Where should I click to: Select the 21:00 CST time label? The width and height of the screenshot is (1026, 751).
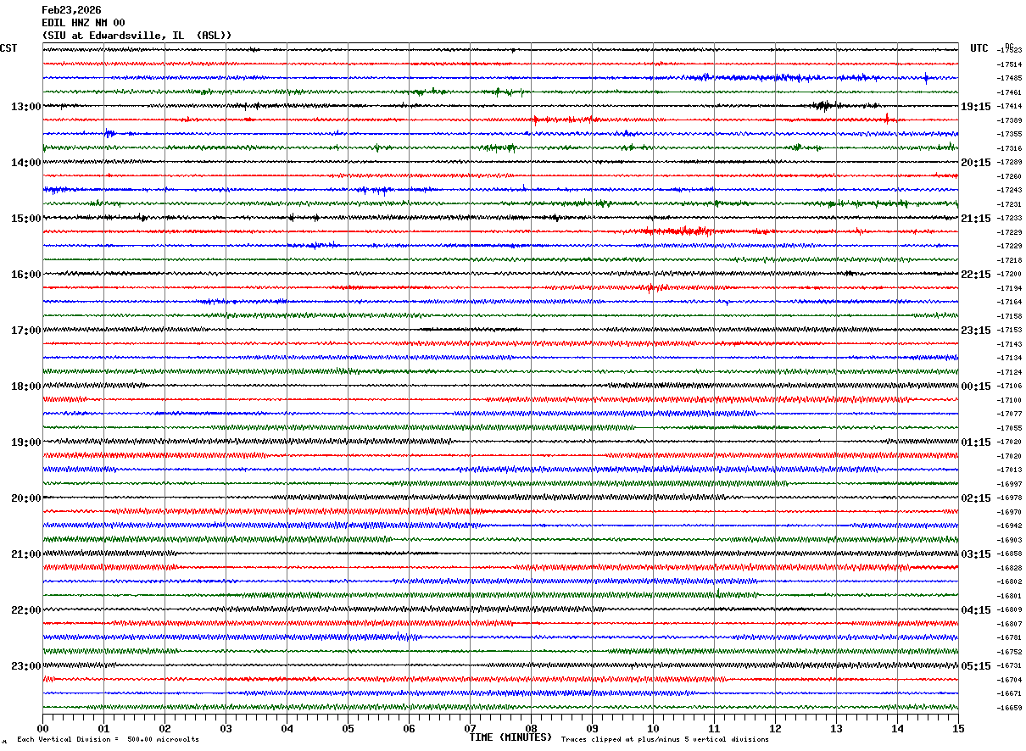coord(25,554)
